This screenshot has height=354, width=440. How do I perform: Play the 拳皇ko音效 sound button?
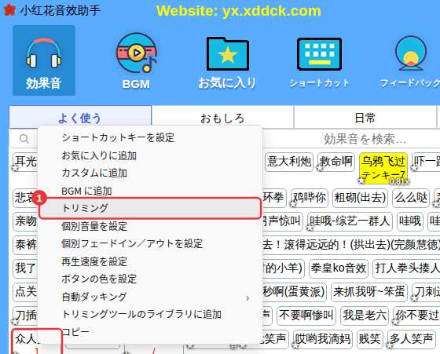pos(339,268)
